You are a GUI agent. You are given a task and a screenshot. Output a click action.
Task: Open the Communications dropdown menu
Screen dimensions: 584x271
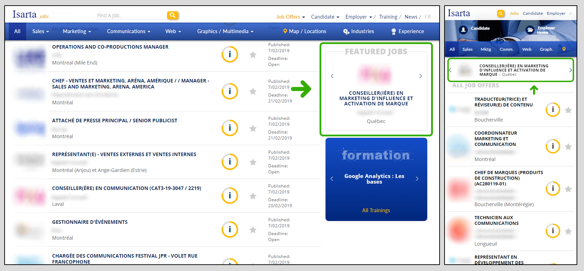click(x=129, y=31)
